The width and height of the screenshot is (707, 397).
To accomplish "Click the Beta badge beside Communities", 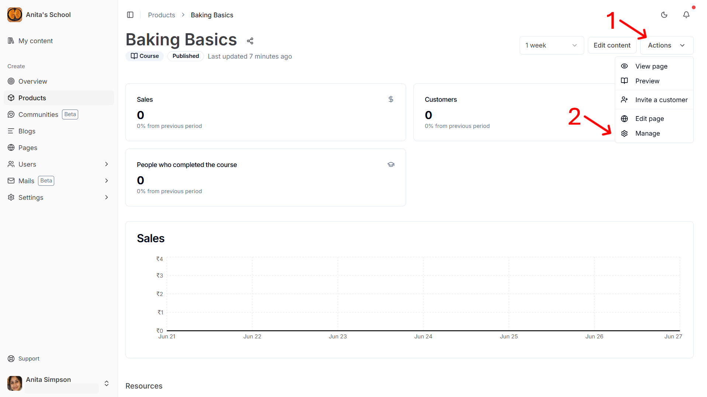I will coord(70,114).
